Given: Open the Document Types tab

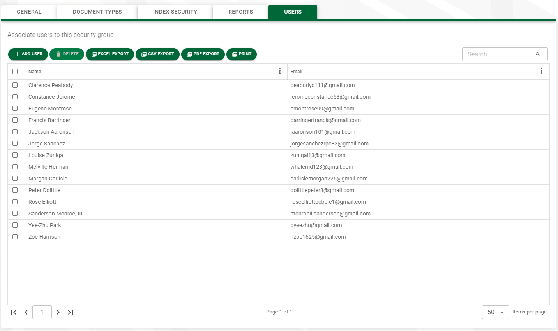Looking at the screenshot, I should pos(97,12).
